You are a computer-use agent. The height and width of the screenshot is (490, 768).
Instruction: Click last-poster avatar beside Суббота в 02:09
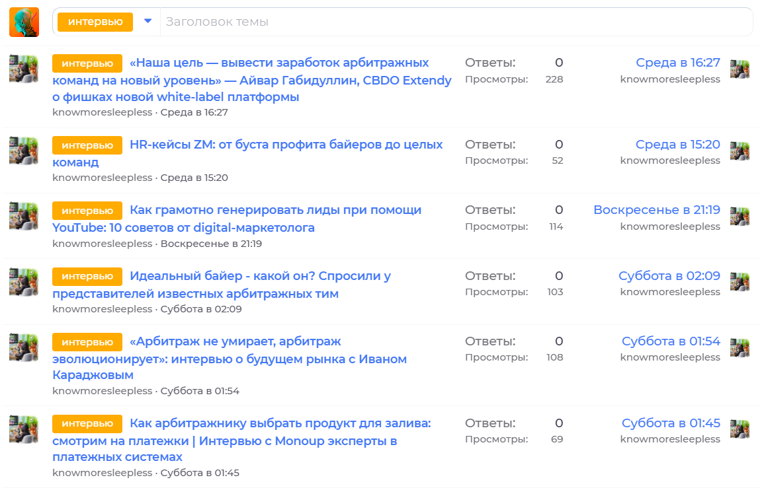click(x=740, y=282)
